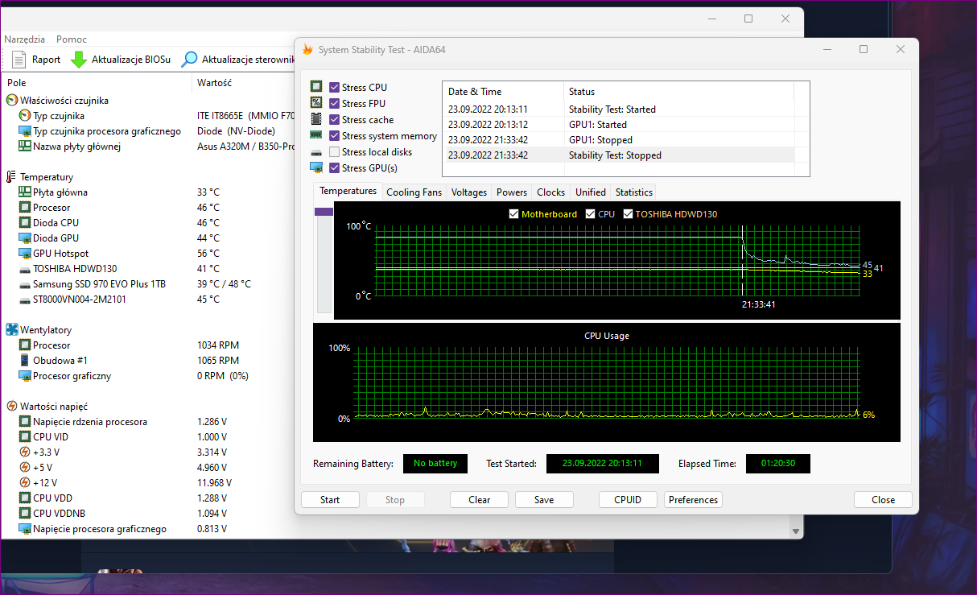
Task: Open the Preferences dialog
Action: 693,500
